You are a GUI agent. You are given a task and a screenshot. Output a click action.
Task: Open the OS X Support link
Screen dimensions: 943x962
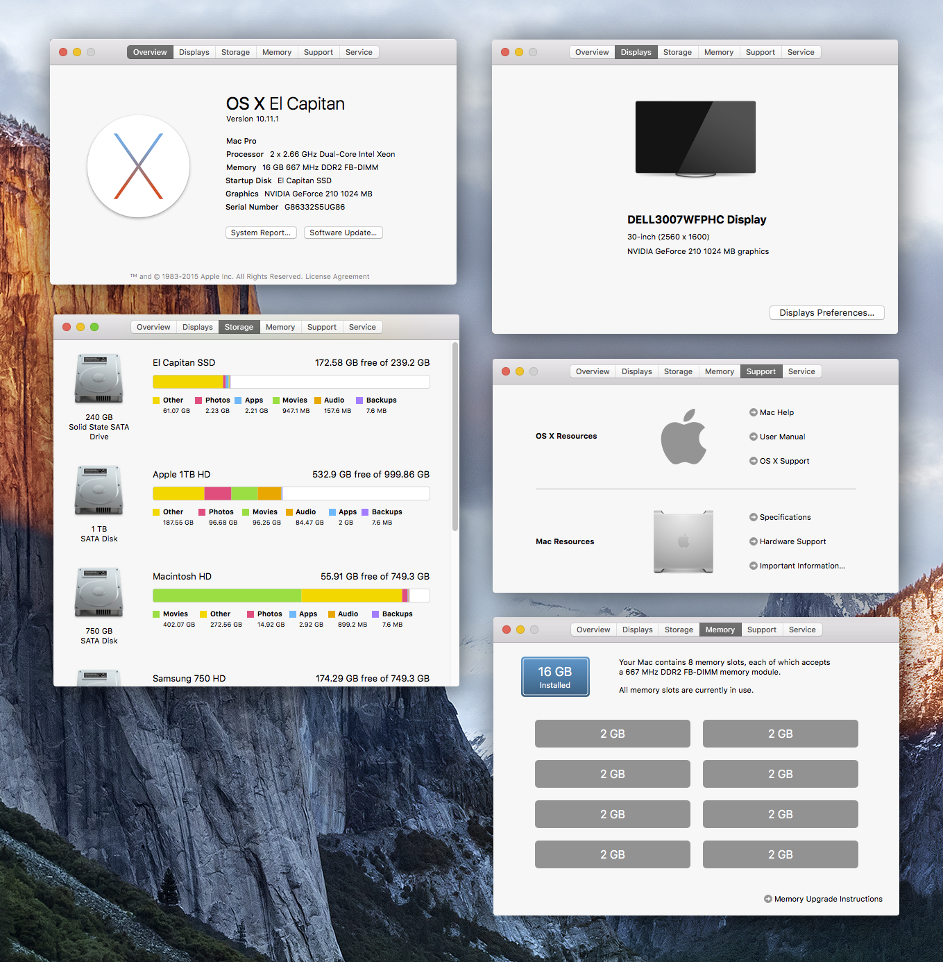pos(785,461)
